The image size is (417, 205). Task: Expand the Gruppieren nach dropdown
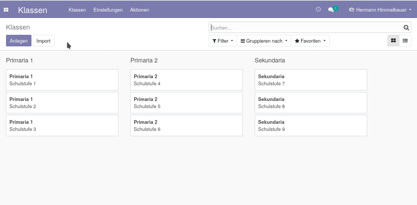(264, 41)
